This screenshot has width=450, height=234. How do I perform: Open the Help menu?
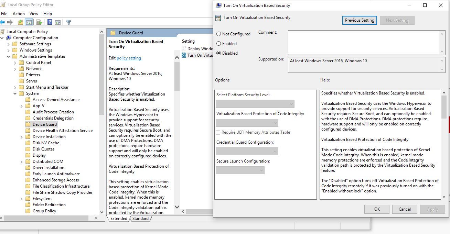click(x=47, y=14)
